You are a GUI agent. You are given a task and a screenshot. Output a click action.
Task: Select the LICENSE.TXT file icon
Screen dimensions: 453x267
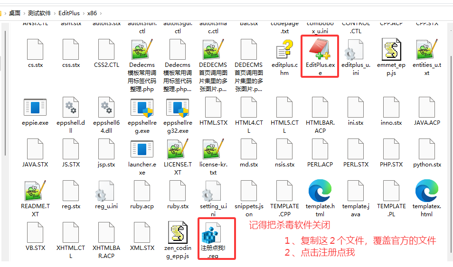tap(178, 149)
